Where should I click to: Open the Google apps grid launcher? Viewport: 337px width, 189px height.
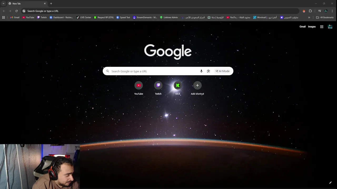[x=322, y=27]
